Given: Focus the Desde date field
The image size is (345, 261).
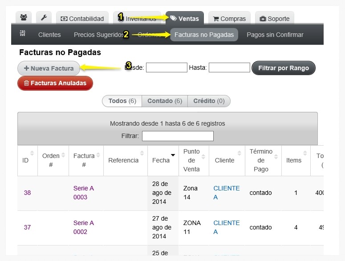Looking at the screenshot, I should (166, 67).
